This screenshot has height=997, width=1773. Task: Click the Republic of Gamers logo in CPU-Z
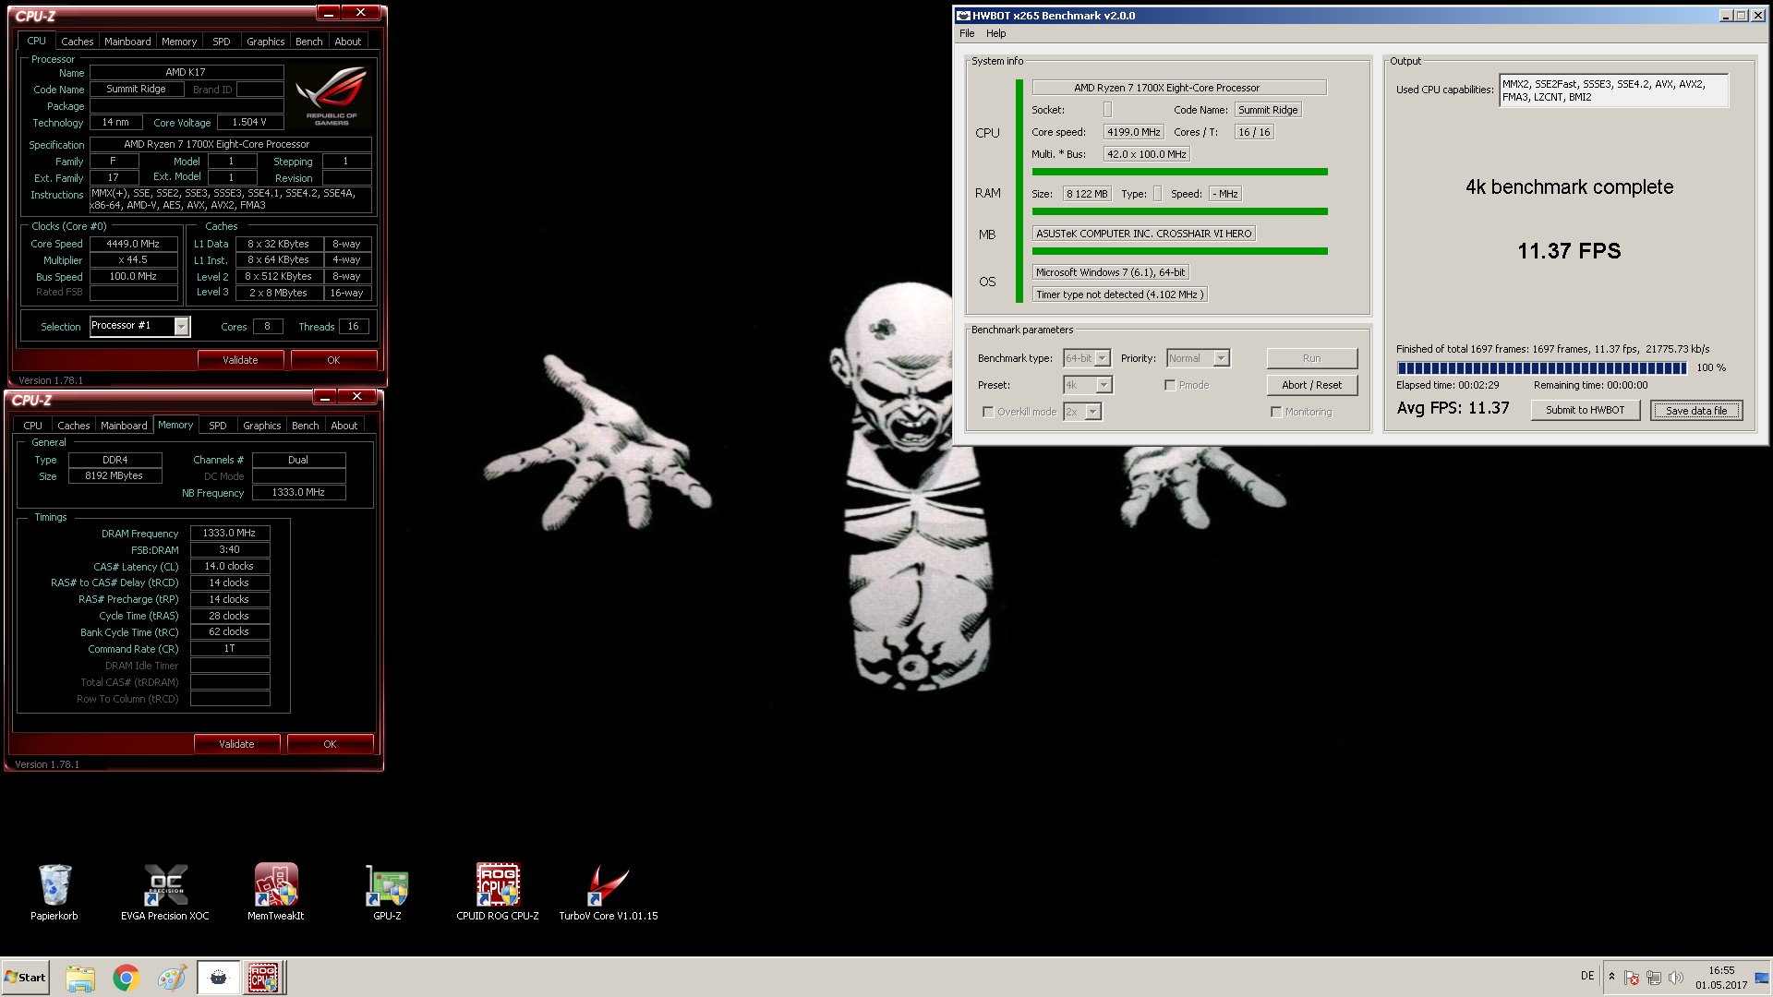(332, 96)
